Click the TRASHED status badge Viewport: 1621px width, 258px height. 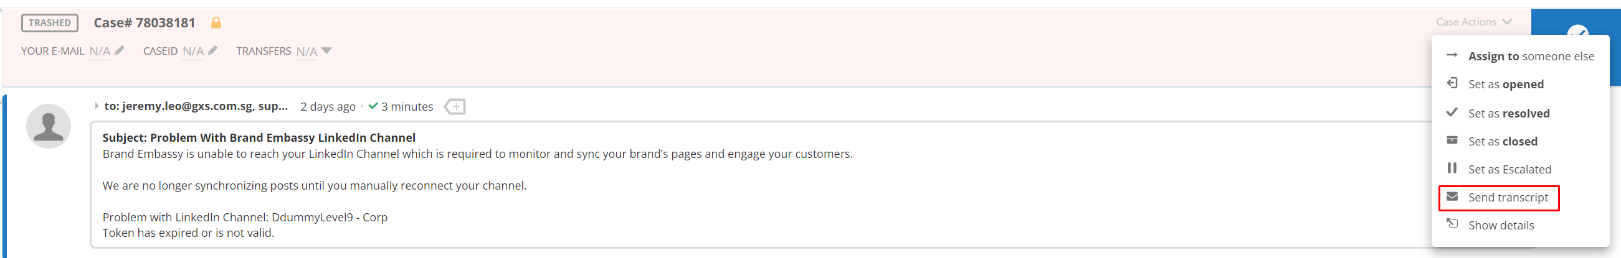[x=50, y=23]
